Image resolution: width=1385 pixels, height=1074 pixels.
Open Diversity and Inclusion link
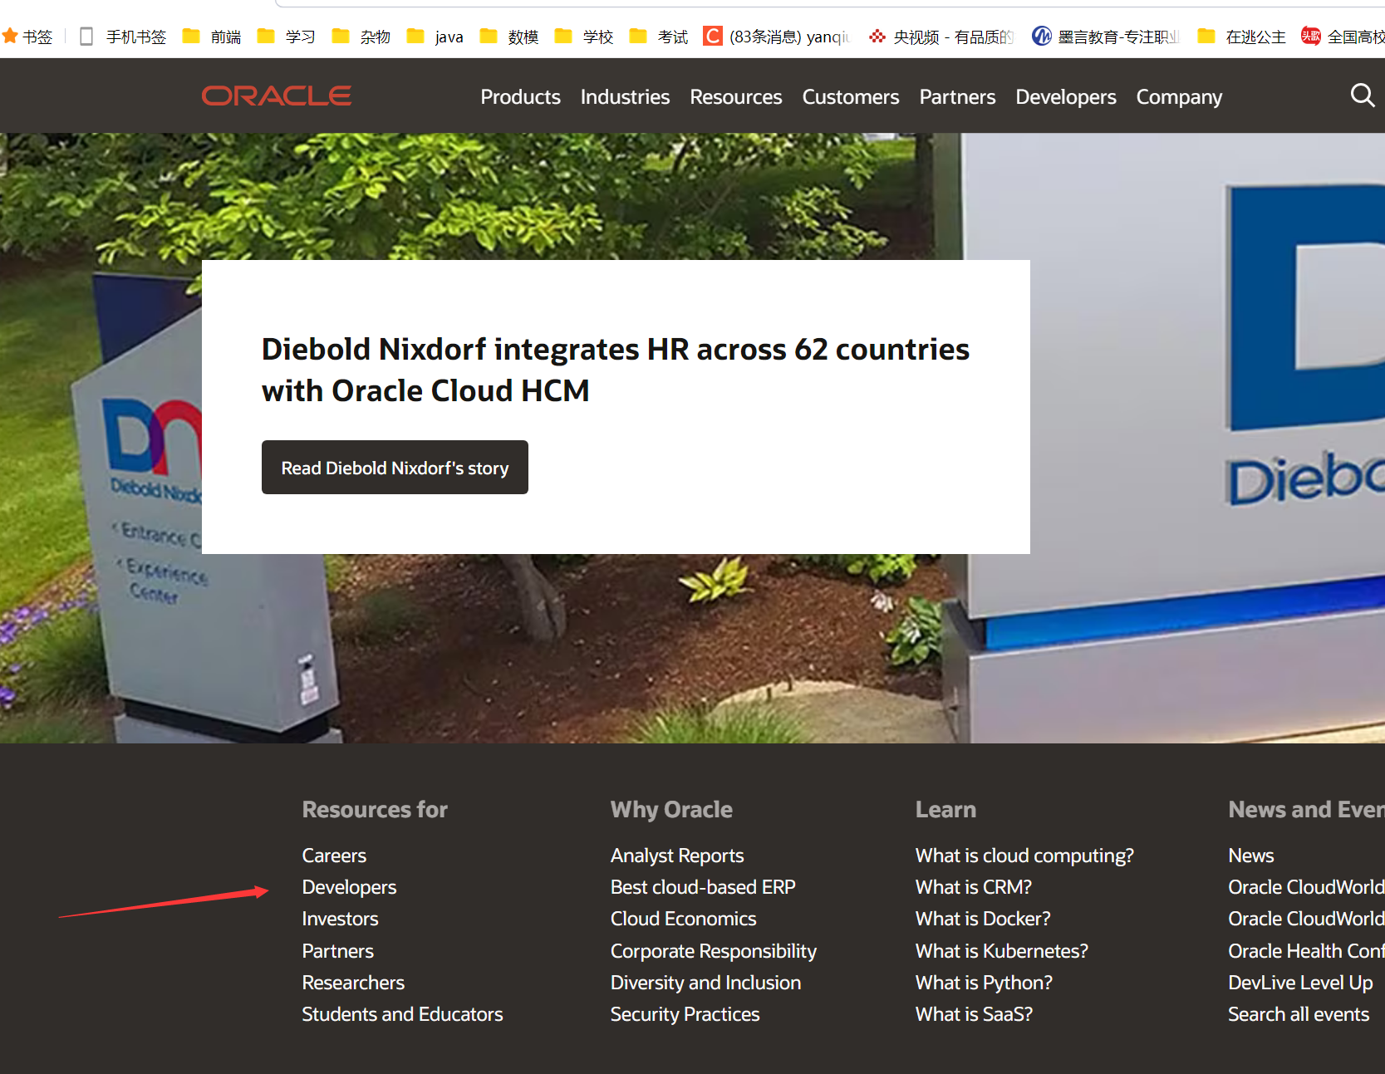tap(705, 983)
